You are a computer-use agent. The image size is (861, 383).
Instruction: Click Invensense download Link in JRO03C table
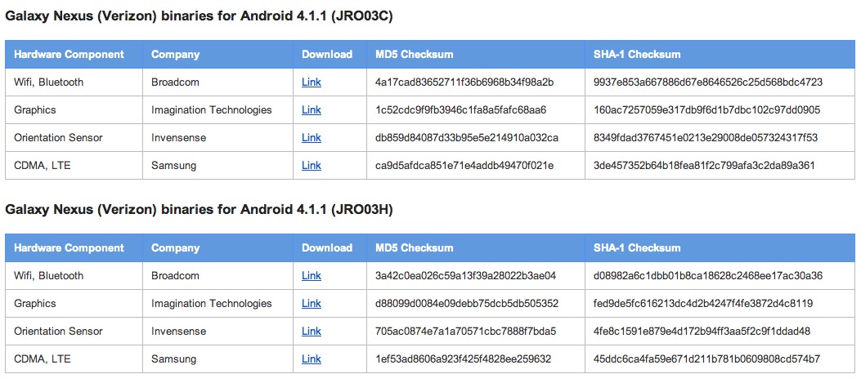pos(312,138)
